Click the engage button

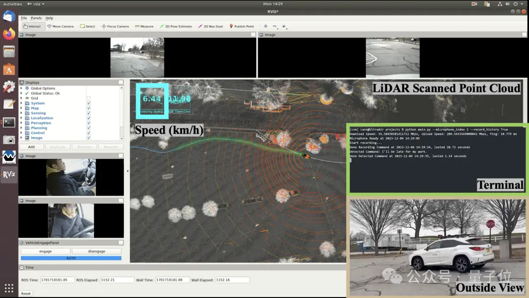(46, 251)
